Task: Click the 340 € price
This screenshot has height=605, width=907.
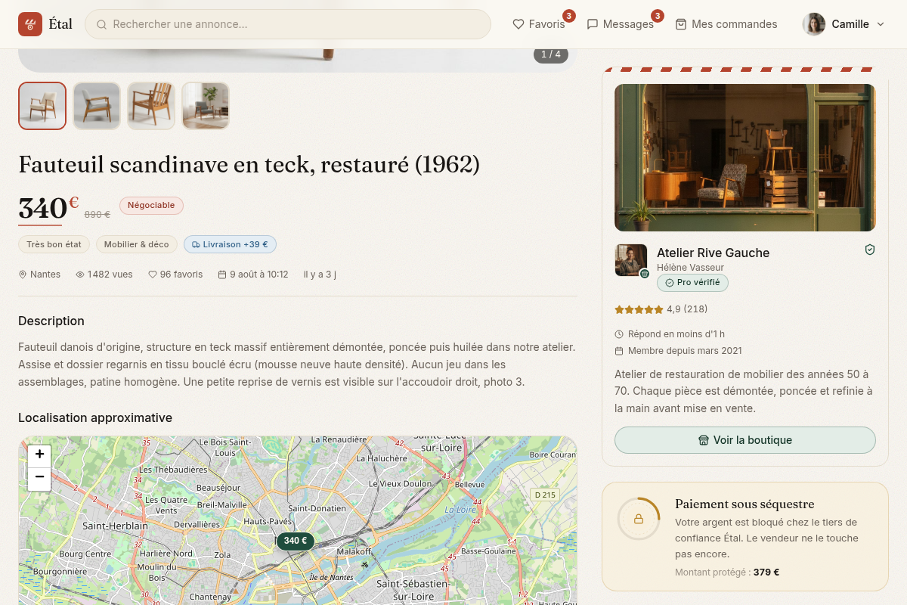Action: 48,207
